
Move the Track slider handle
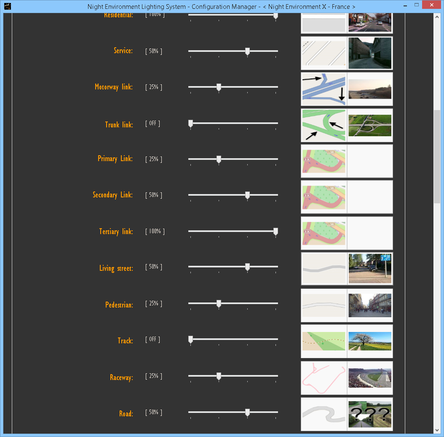190,340
